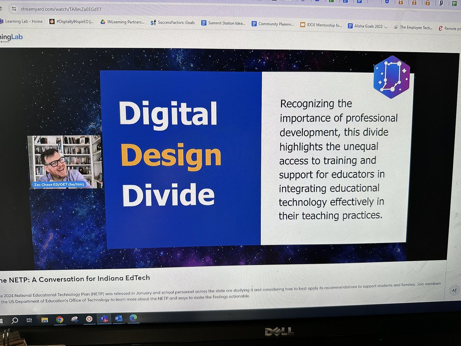The height and width of the screenshot is (346, 461).
Task: Open the Learning Lab - Home bookmark
Action: (x=21, y=22)
